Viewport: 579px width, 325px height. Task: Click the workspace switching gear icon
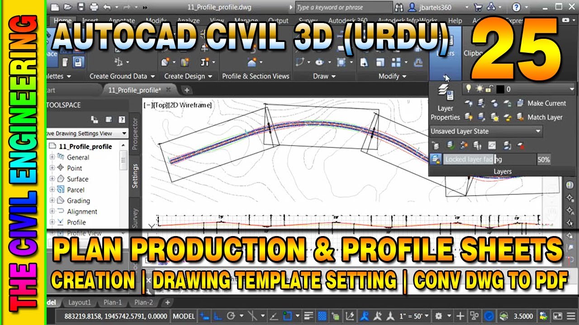438,316
